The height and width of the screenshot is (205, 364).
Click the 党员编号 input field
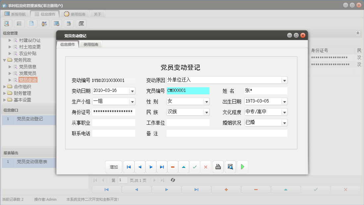coord(188,91)
